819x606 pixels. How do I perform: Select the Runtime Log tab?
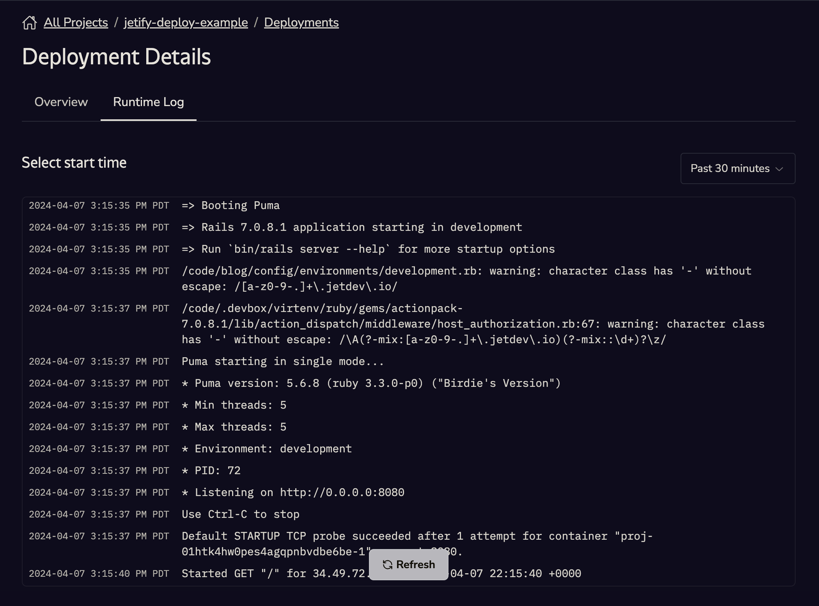[x=148, y=102]
